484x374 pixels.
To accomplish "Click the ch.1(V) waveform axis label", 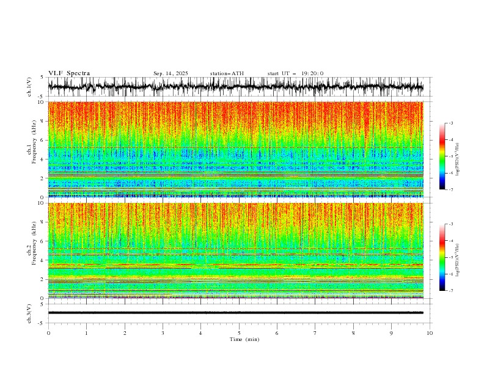I will point(29,87).
